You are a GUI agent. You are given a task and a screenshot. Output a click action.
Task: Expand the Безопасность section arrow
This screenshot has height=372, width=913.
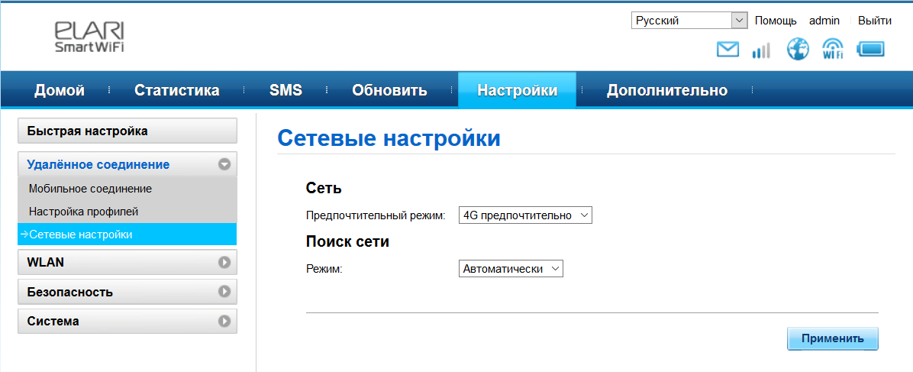click(x=224, y=292)
